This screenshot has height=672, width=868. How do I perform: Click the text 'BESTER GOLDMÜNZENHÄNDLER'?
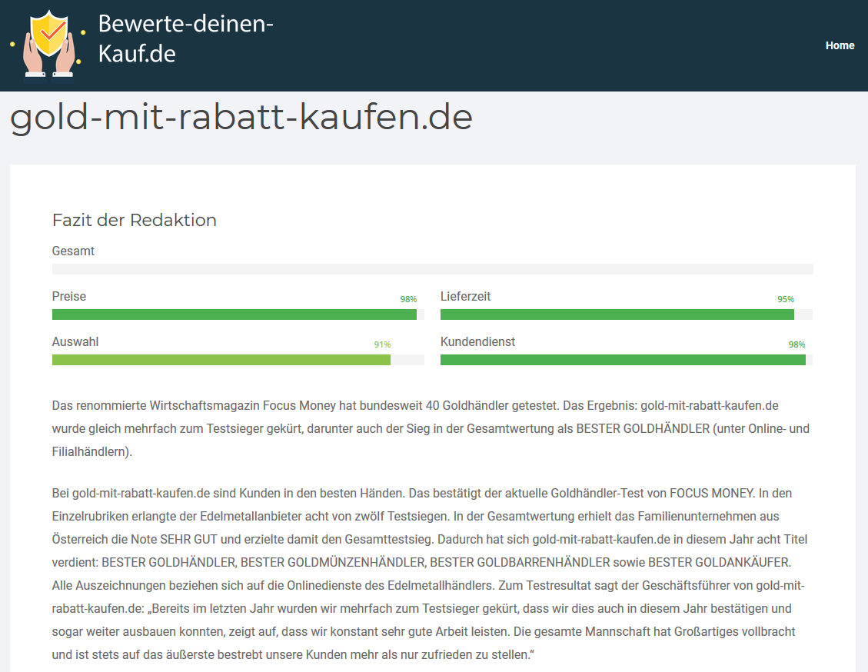point(333,562)
